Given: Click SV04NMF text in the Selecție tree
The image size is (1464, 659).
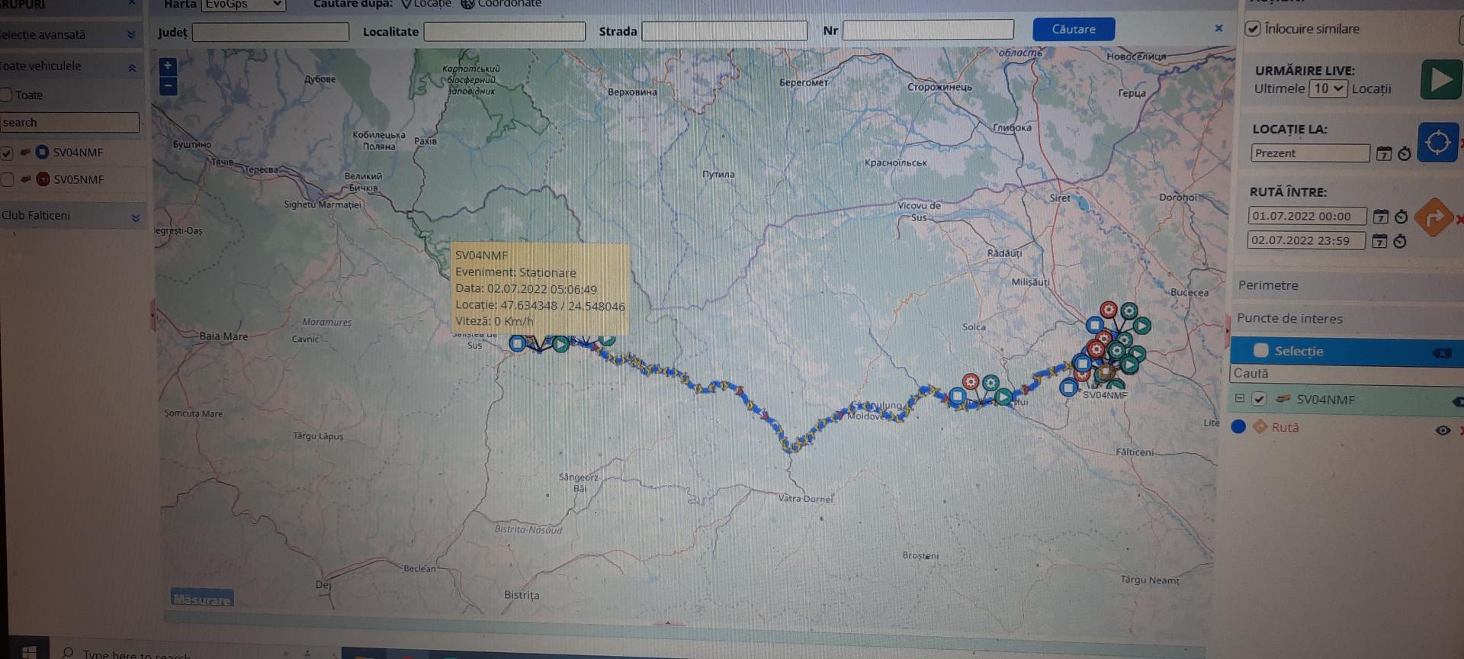Looking at the screenshot, I should tap(1325, 399).
